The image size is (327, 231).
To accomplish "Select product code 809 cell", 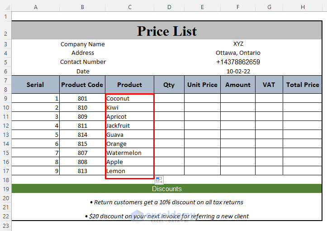I will pyautogui.click(x=82, y=116).
